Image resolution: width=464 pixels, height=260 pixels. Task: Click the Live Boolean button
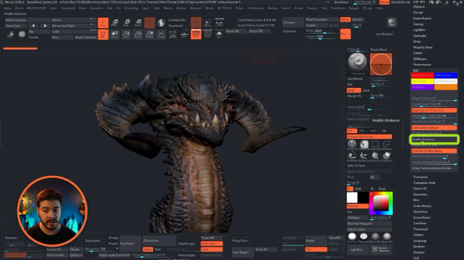[x=384, y=34]
